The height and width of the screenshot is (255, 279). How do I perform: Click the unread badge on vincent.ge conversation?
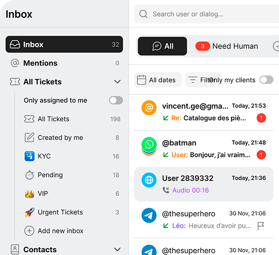[261, 118]
